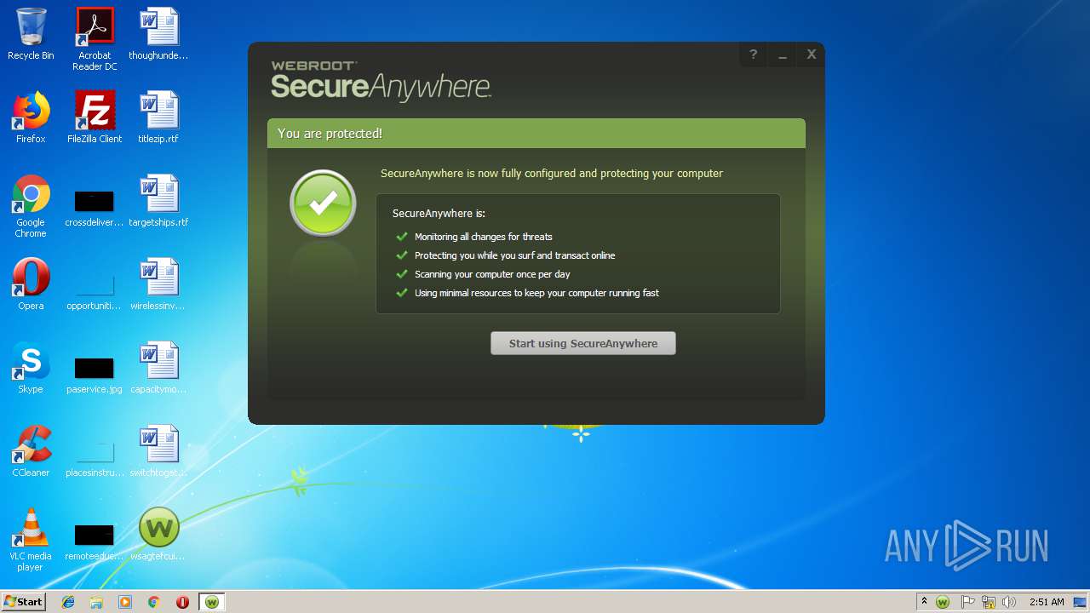Launch Skype desktop shortcut
The image size is (1090, 613).
pyautogui.click(x=31, y=368)
